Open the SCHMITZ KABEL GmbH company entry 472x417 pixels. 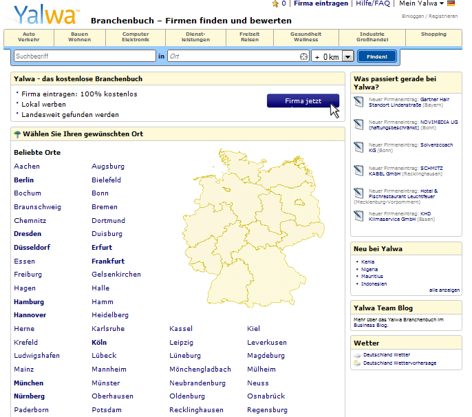pyautogui.click(x=406, y=171)
